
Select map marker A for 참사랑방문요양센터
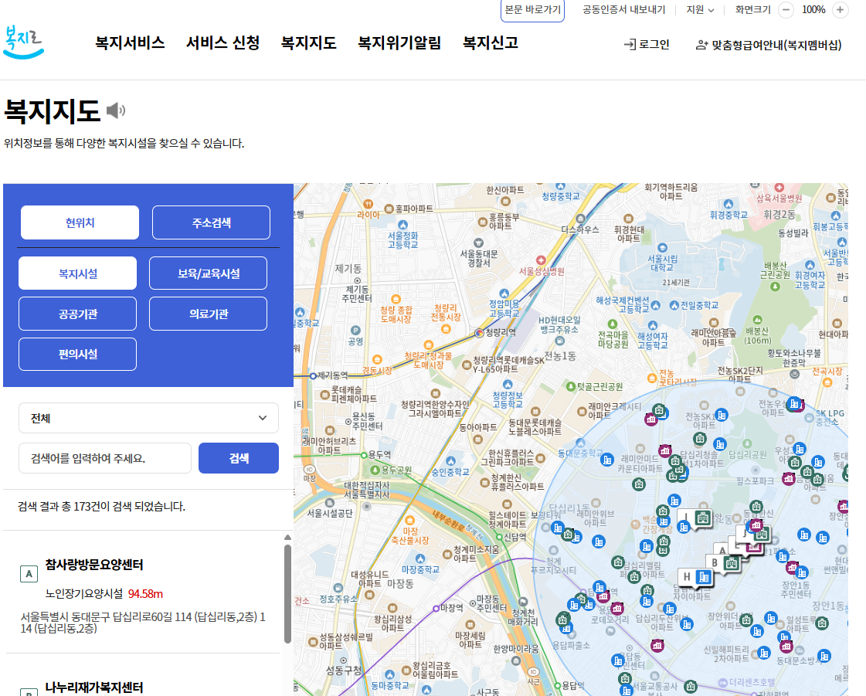point(723,550)
